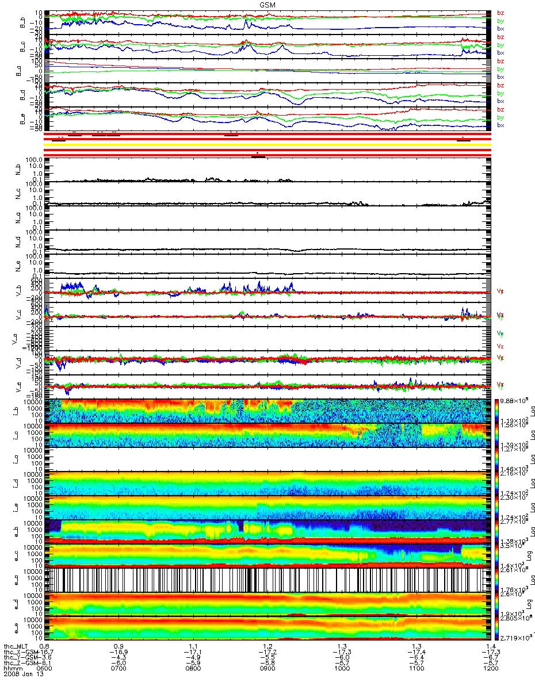535x690 pixels.
Task: Click the N_b density panel label
Action: (18, 171)
